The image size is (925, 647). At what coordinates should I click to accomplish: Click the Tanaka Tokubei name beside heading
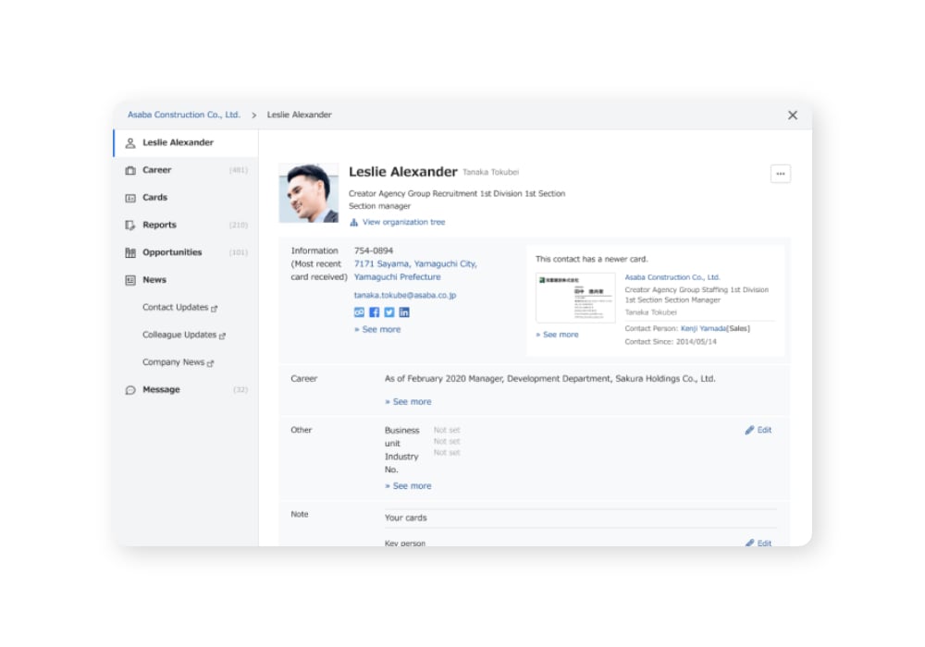491,172
